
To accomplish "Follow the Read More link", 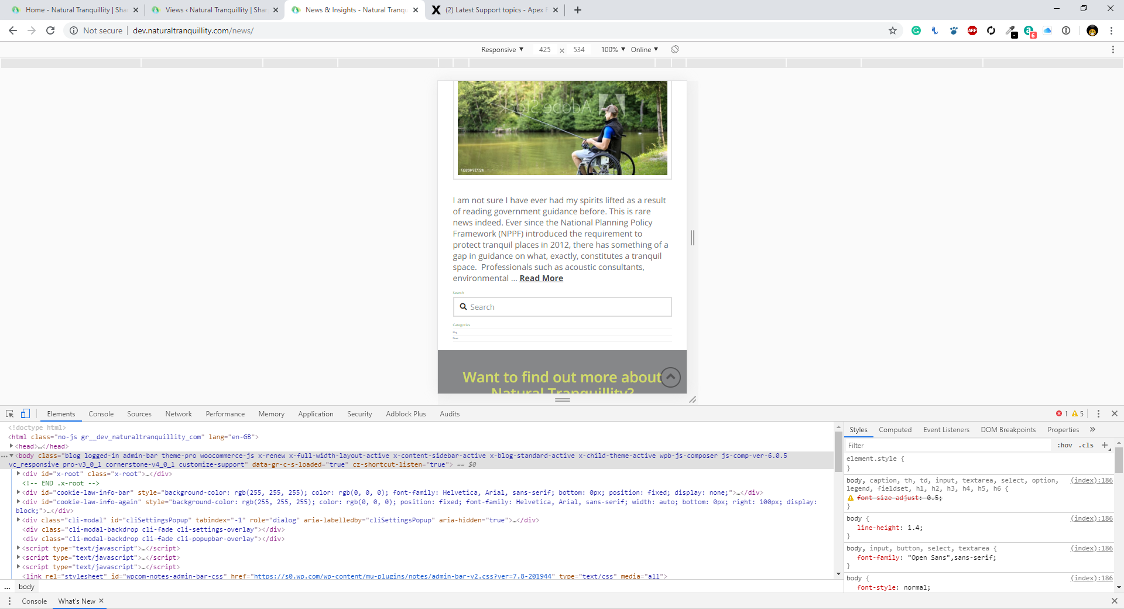I will coord(542,278).
